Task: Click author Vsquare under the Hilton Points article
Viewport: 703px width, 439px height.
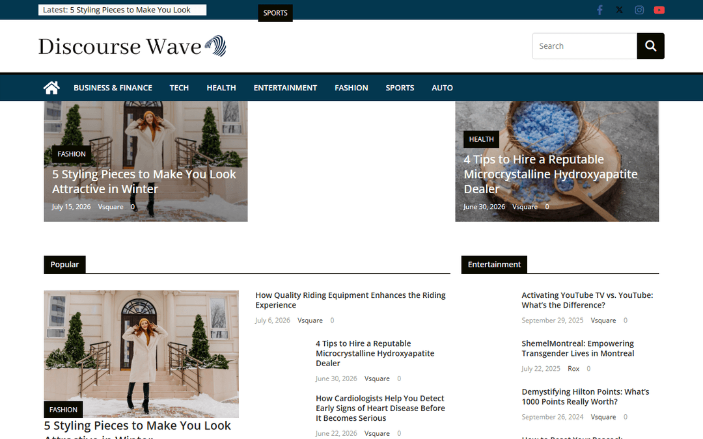Action: pos(603,417)
